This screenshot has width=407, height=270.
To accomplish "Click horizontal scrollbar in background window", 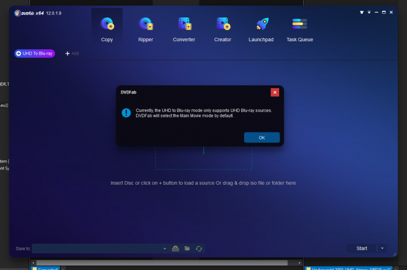I will click(x=162, y=263).
